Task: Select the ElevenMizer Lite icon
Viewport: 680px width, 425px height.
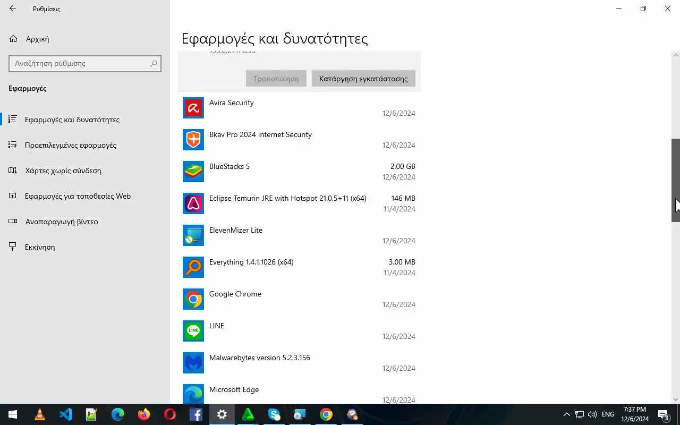Action: (x=193, y=235)
